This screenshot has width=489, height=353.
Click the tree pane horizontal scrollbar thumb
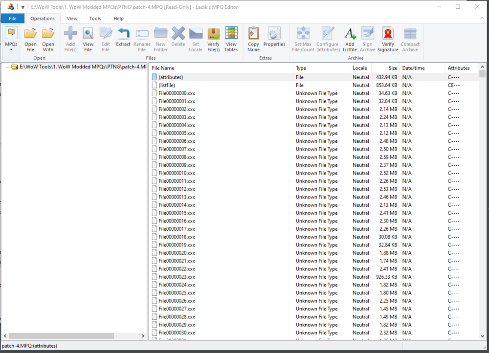click(61, 336)
